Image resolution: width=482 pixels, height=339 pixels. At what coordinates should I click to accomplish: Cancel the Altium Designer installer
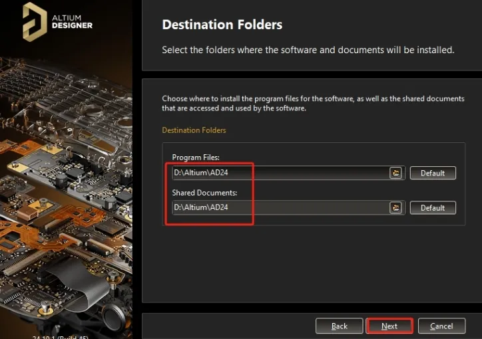click(x=441, y=326)
